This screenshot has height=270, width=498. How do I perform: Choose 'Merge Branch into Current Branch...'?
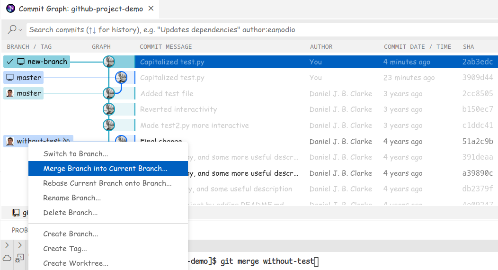(x=105, y=169)
